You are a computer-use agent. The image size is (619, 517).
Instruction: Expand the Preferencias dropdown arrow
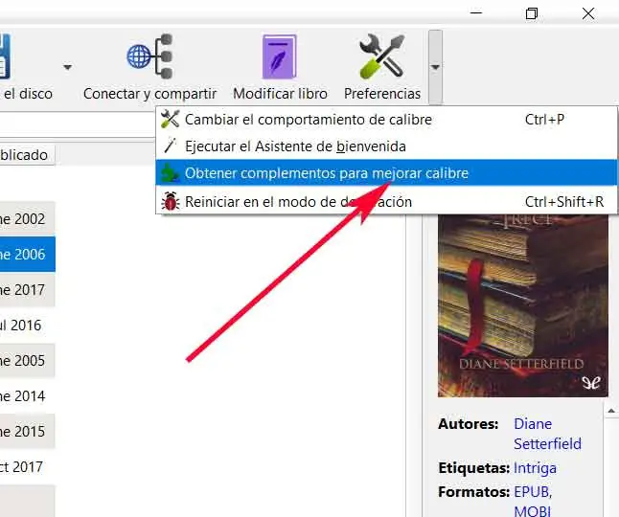tap(435, 67)
